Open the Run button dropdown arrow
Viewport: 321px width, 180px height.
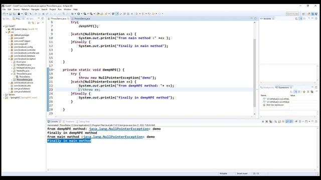[x=81, y=13]
